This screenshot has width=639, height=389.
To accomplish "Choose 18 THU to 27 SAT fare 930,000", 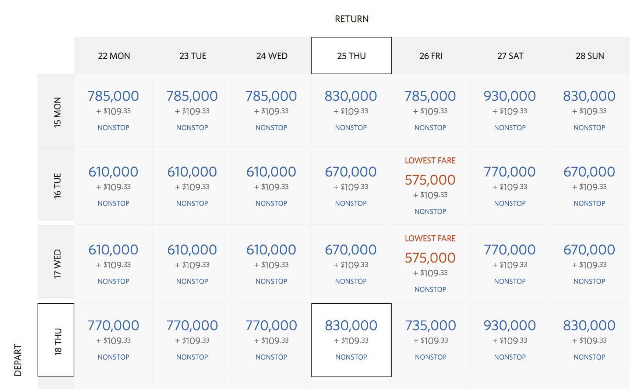I will (x=510, y=340).
